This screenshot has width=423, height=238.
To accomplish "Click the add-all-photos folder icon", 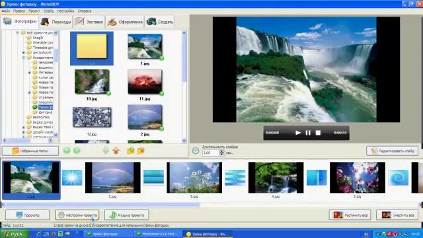I will pyautogui.click(x=131, y=151).
